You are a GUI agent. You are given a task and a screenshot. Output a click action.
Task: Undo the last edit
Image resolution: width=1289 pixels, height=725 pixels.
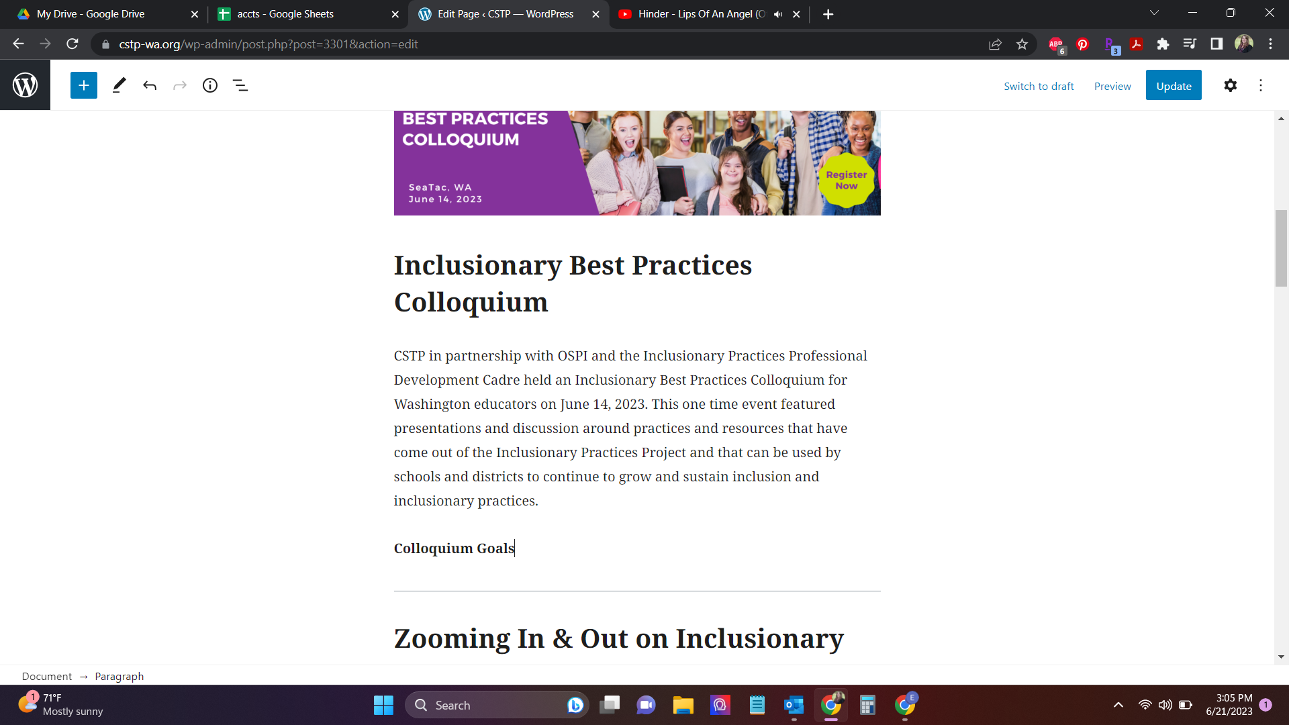(150, 85)
